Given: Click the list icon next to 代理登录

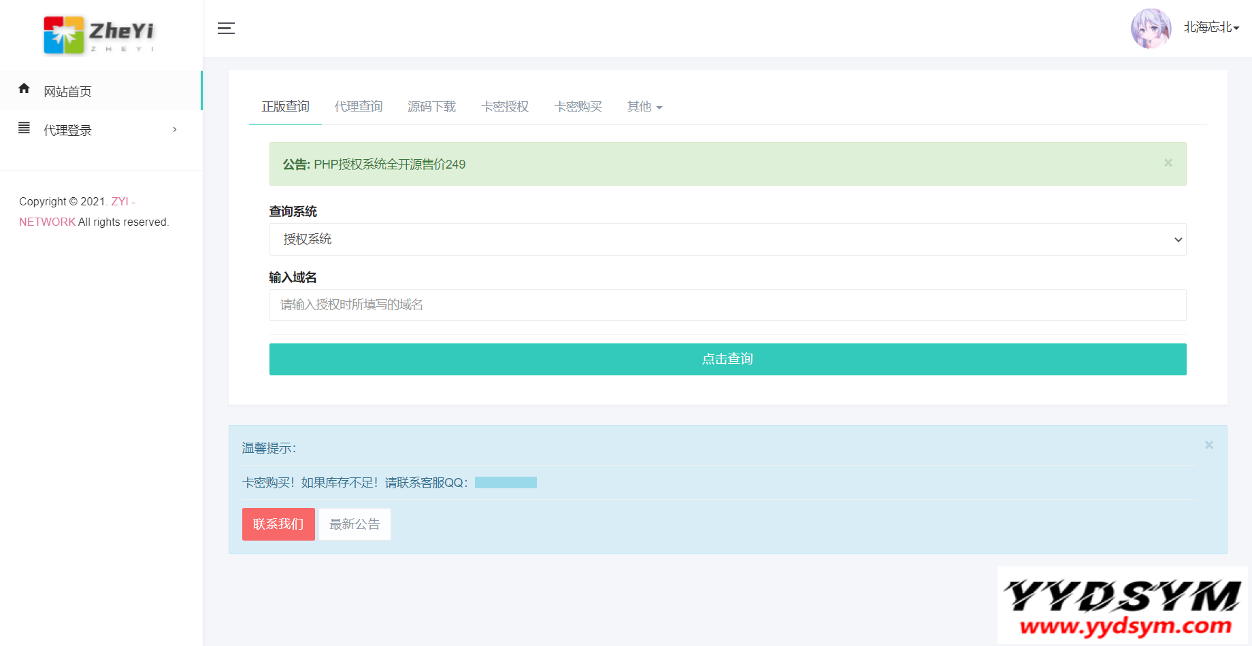Looking at the screenshot, I should [x=24, y=128].
